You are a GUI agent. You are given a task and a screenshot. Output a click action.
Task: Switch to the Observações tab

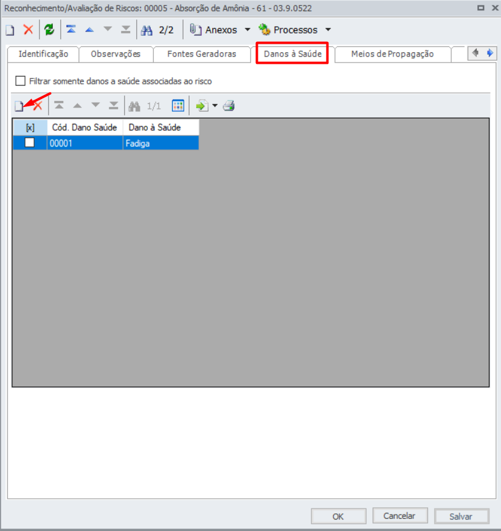pyautogui.click(x=116, y=54)
